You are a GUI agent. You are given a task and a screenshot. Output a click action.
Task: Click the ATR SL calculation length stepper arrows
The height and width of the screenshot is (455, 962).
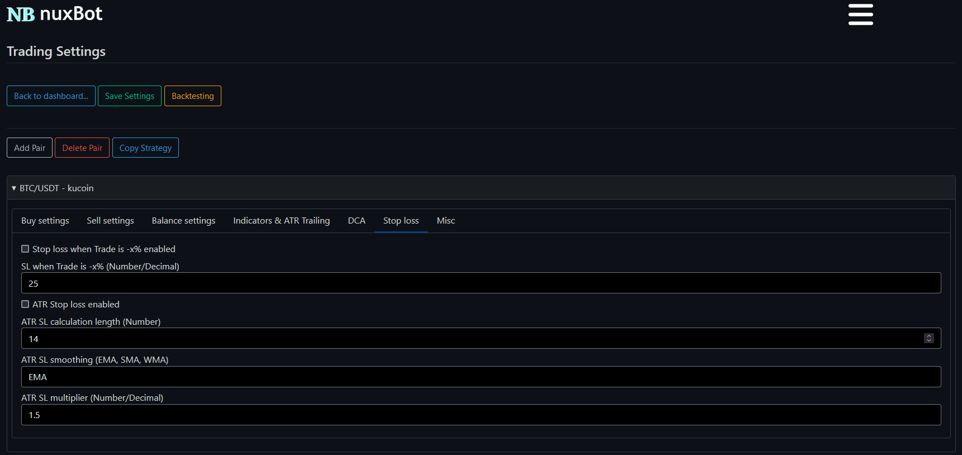[x=928, y=338]
